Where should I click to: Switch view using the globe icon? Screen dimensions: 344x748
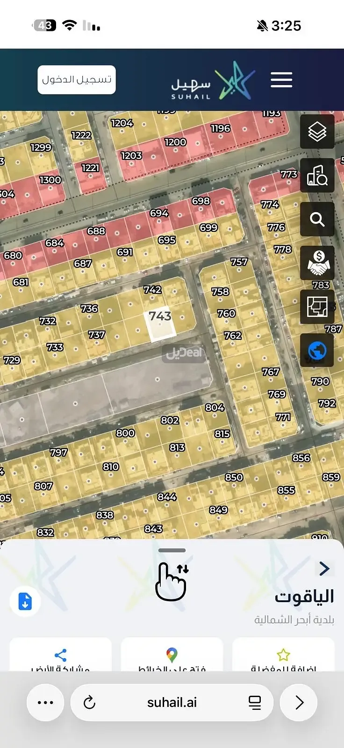(317, 350)
